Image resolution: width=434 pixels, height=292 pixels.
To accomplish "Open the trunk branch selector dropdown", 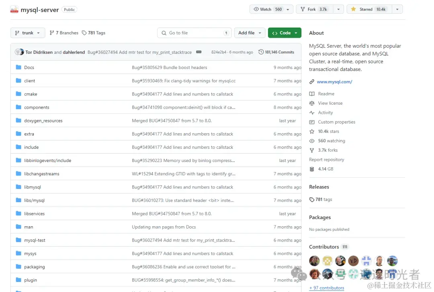I will click(27, 33).
